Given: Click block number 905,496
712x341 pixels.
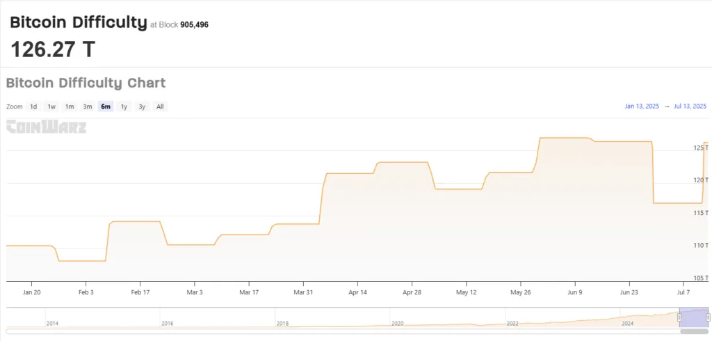Looking at the screenshot, I should tap(194, 25).
